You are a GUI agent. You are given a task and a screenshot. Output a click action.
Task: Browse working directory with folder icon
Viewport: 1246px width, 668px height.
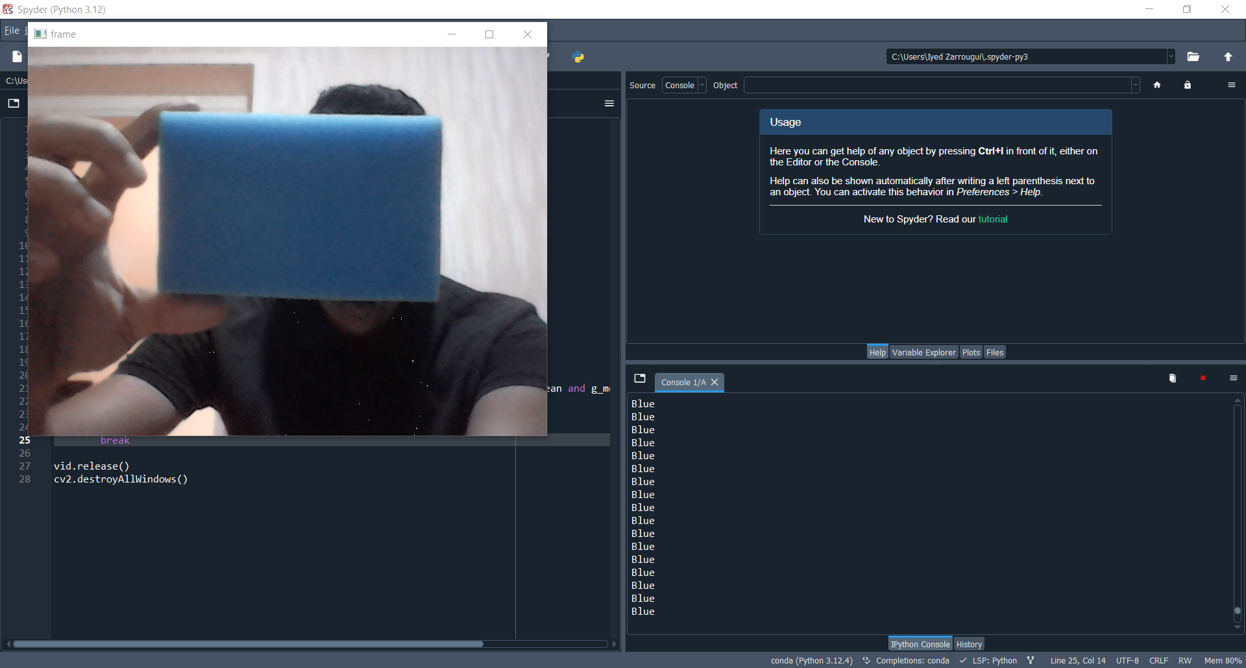click(x=1193, y=57)
